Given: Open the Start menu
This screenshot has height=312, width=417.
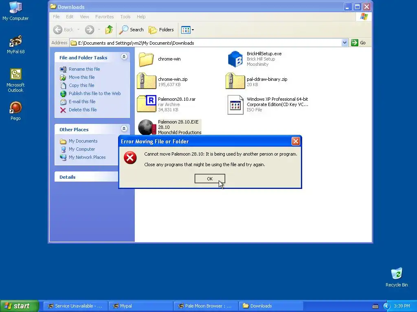Looking at the screenshot, I should [19, 306].
